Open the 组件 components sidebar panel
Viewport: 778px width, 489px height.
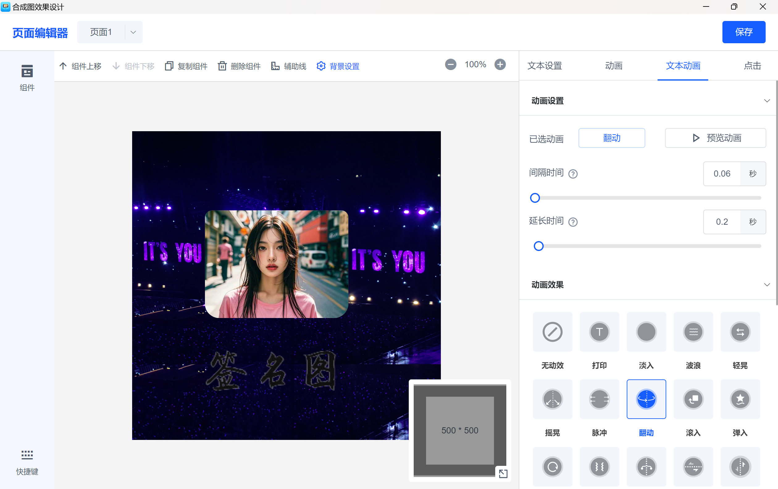[x=27, y=78]
